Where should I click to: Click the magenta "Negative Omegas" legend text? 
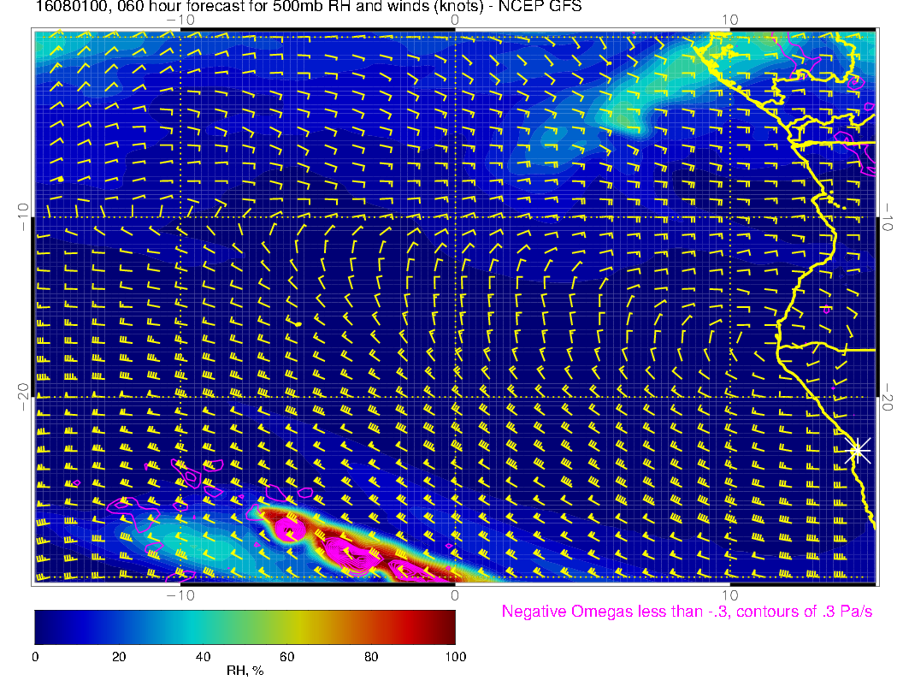[x=687, y=612]
